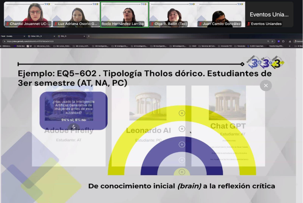Viewport: 303px width, 203px height.
Task: Click the Chat GPT temple image
Action: (x=227, y=103)
